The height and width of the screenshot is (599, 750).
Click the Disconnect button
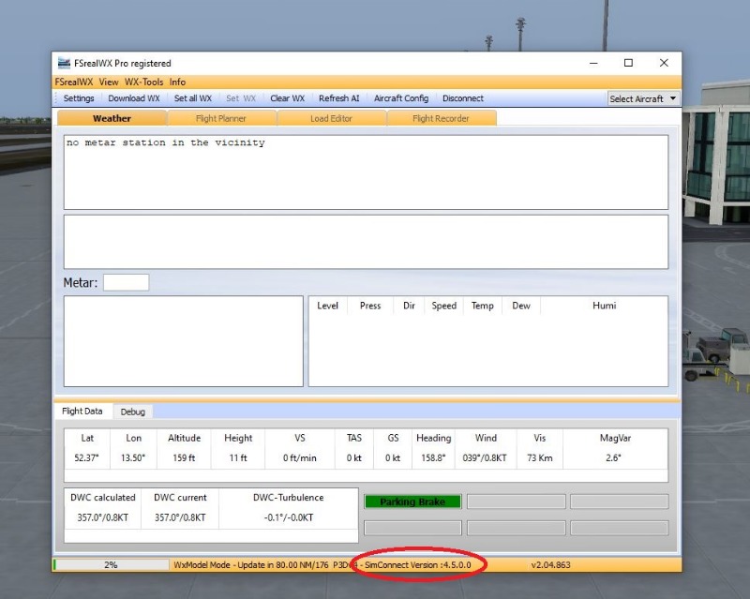coord(463,98)
